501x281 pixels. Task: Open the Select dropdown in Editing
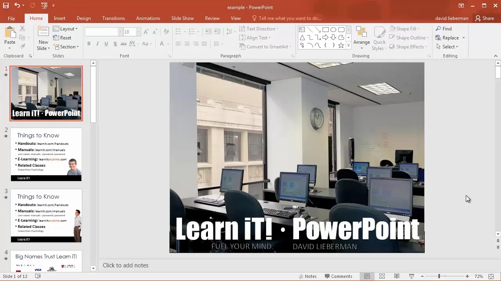(447, 47)
